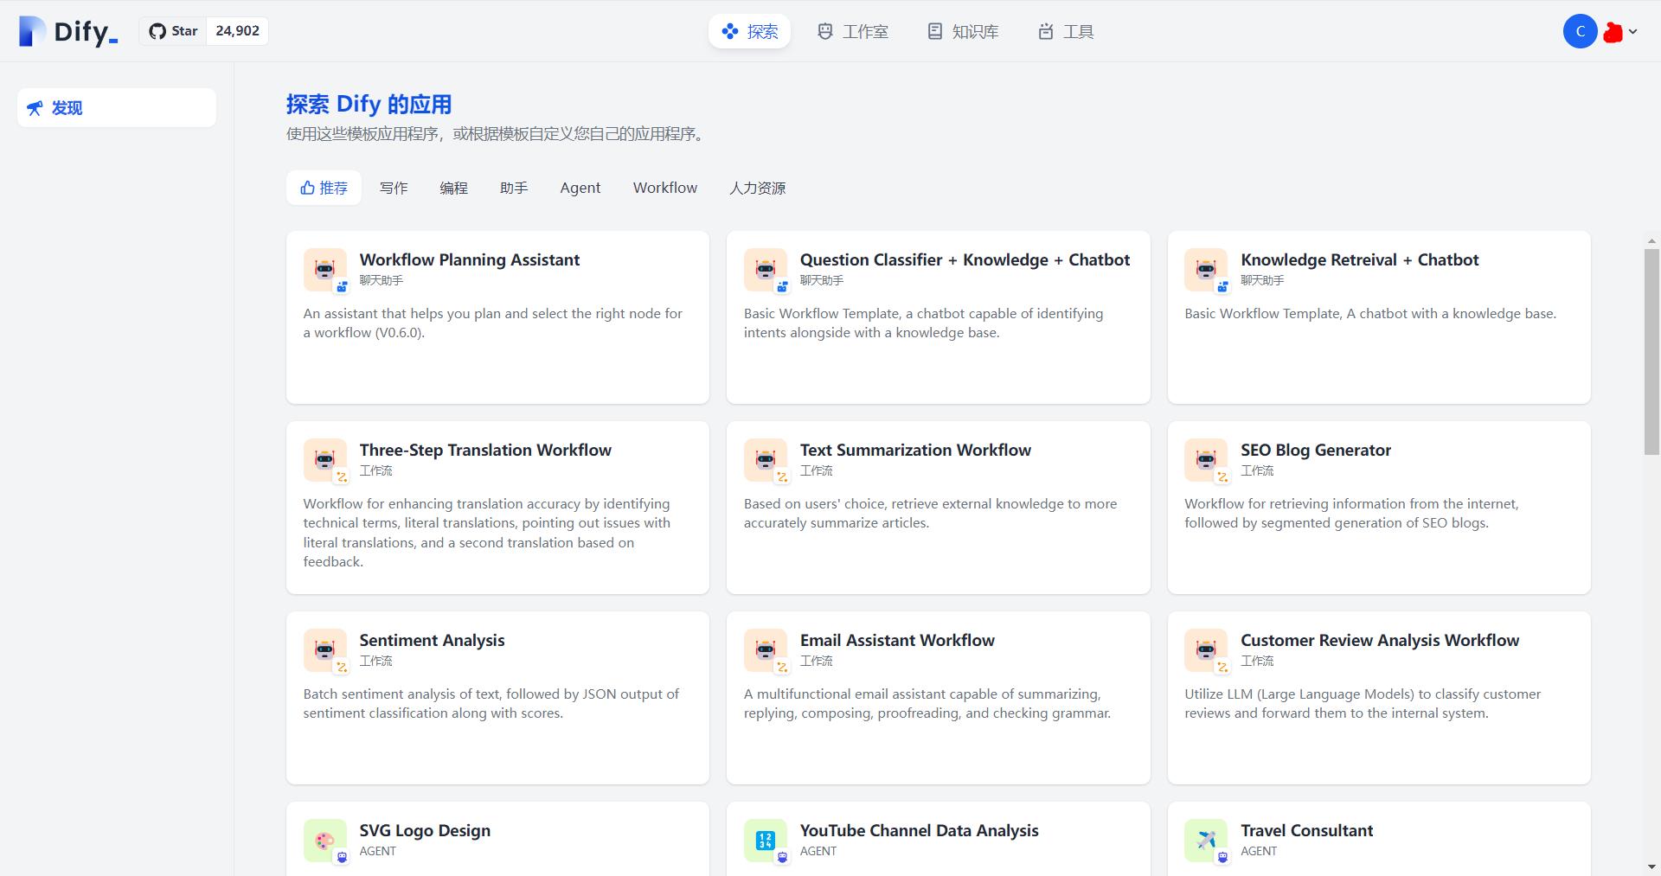The width and height of the screenshot is (1661, 876).
Task: Click Travel Consultant airplane icon
Action: click(1206, 841)
